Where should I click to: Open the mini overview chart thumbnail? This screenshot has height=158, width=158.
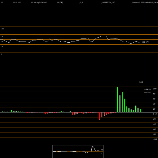(78, 151)
